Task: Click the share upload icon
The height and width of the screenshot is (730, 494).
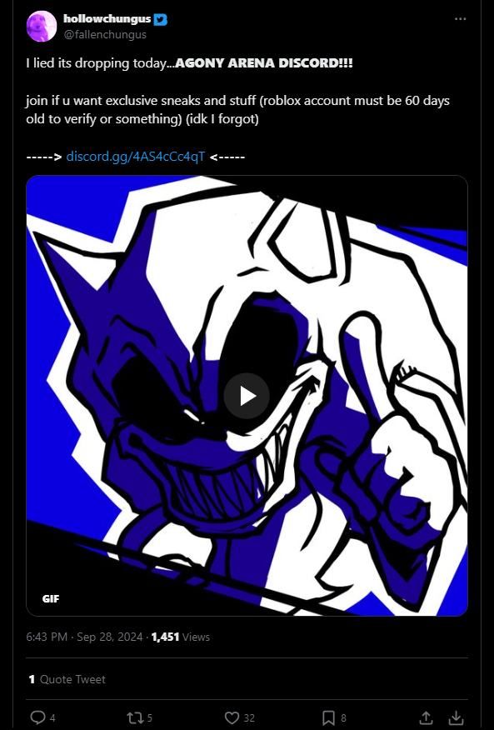Action: point(426,717)
